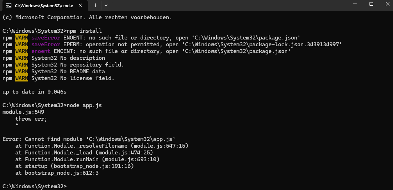Click the 'Error: Cannot find module' line
Viewport: 393px width, 190px height.
coord(89,139)
